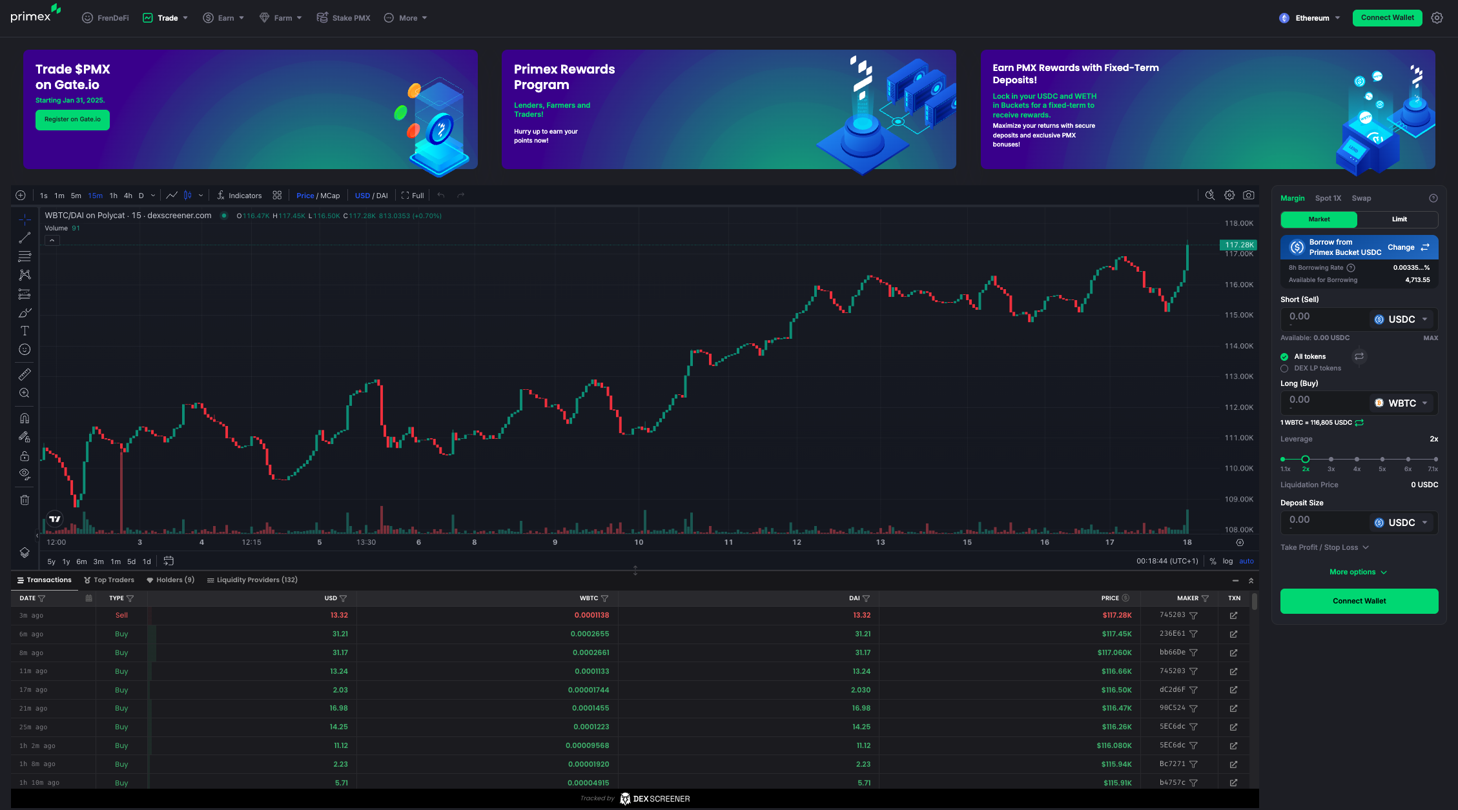Switch to the Swap tab

tap(1361, 198)
